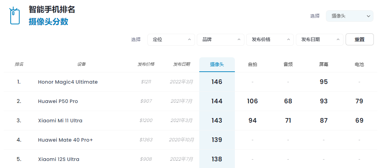The image size is (383, 168).
Task: Click the 2021年7月 release date
Action: 182,101
